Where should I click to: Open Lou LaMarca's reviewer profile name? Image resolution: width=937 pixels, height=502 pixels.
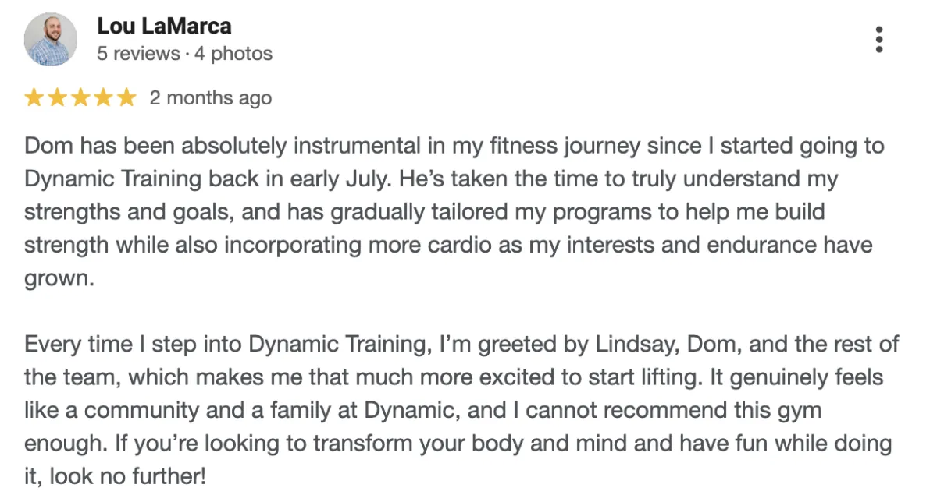click(164, 26)
